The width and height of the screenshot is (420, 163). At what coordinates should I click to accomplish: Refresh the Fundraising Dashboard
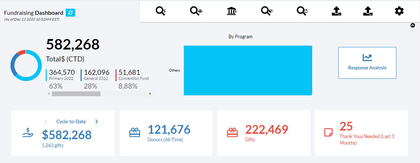[70, 13]
